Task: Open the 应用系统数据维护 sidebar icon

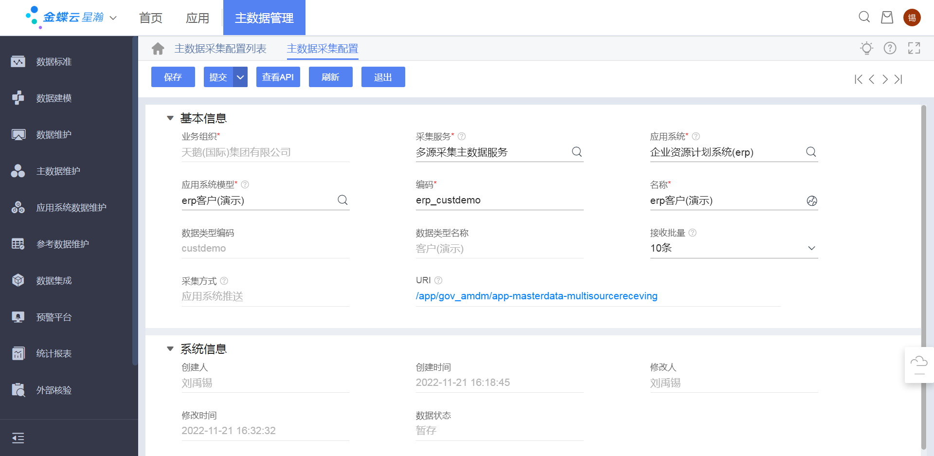Action: point(18,208)
